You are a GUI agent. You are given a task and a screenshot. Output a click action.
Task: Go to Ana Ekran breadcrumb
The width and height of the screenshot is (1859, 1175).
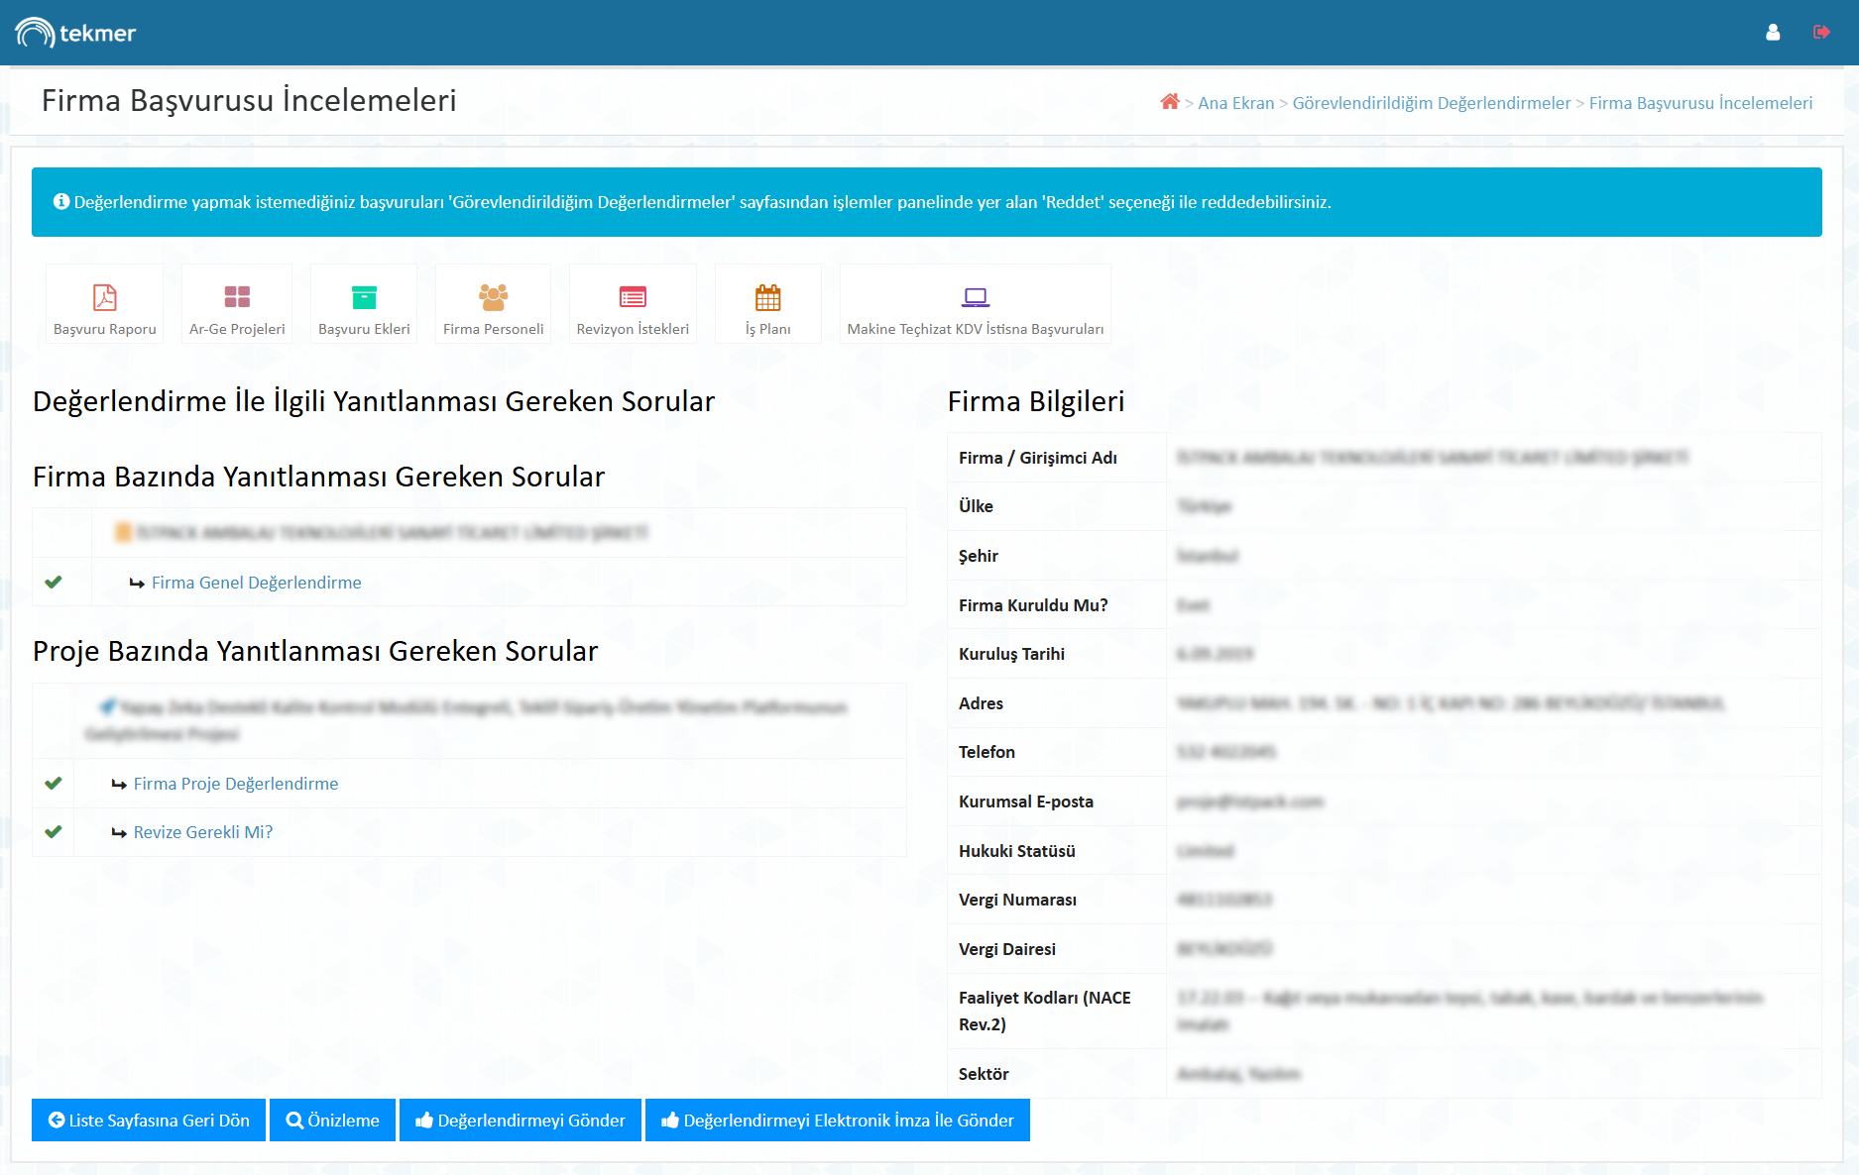(1236, 103)
